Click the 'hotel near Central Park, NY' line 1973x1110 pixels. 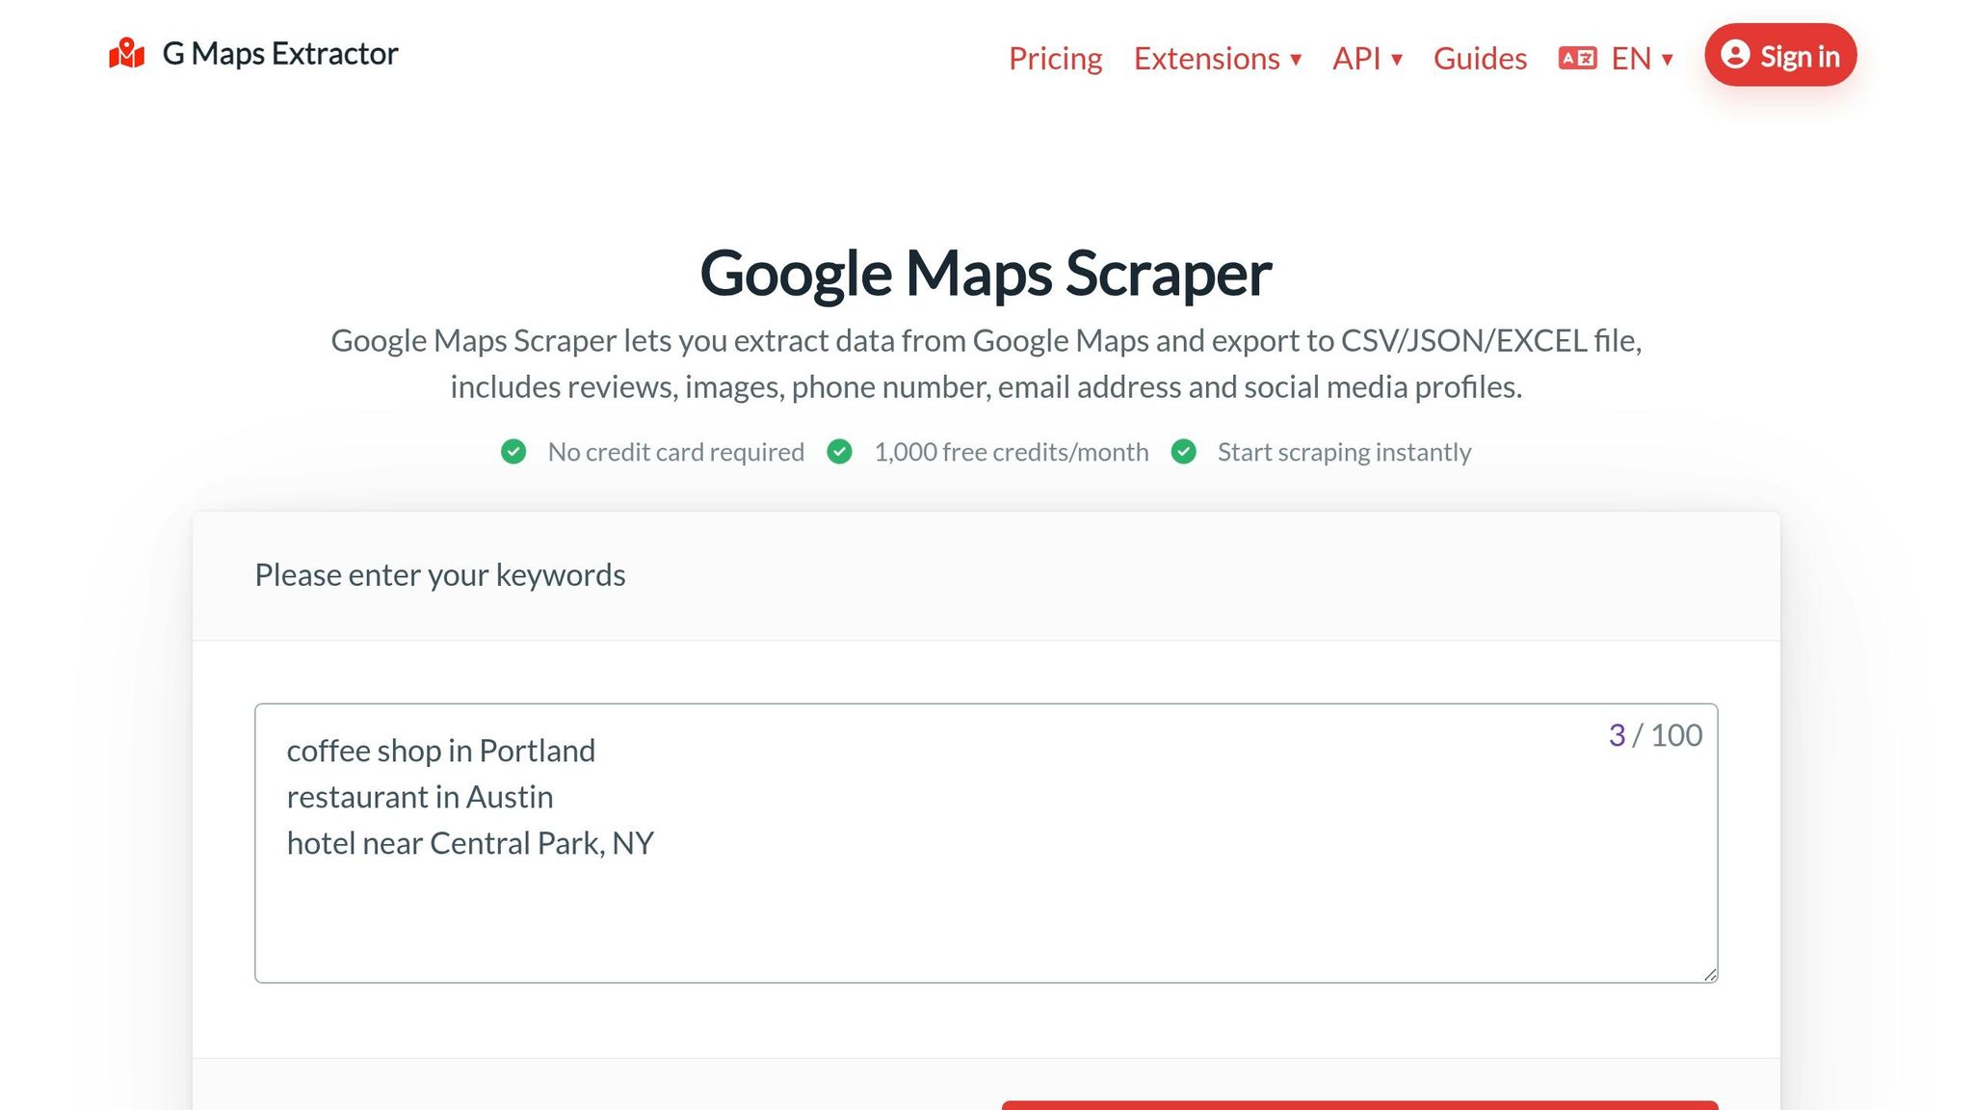[470, 843]
